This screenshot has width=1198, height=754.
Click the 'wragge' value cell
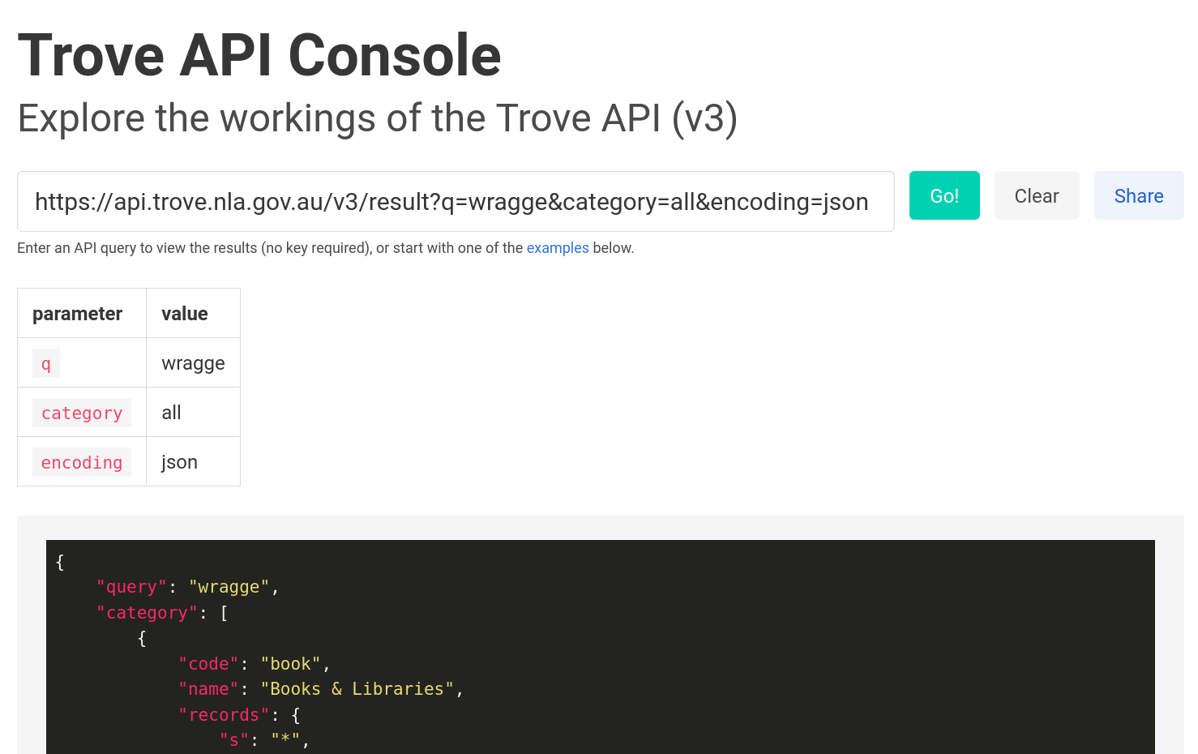click(x=193, y=363)
